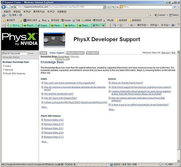Open the 도움말(H) Help menu

click(62, 12)
